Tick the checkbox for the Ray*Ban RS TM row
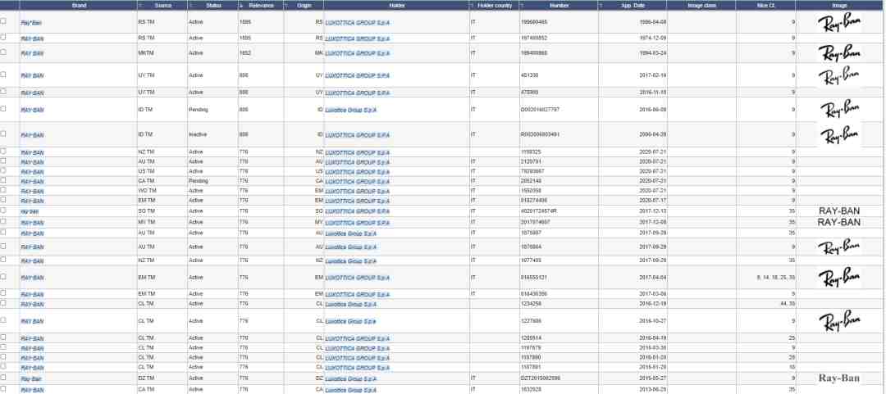886x394 pixels. point(3,20)
